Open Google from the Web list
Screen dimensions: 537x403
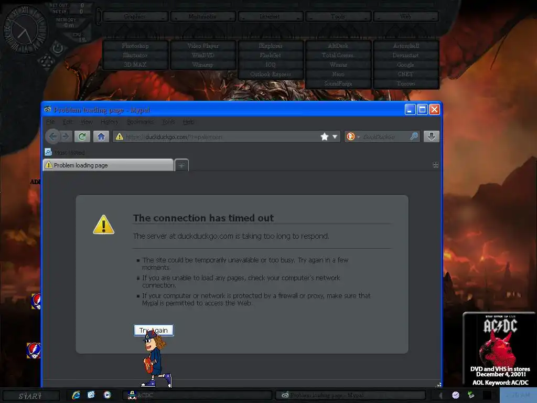coord(406,65)
